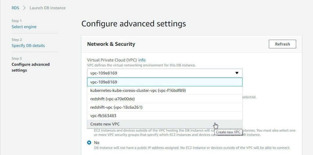Select kubernetes-kube-coreos-cluster-vpc option
The height and width of the screenshot is (155, 313).
point(165,90)
